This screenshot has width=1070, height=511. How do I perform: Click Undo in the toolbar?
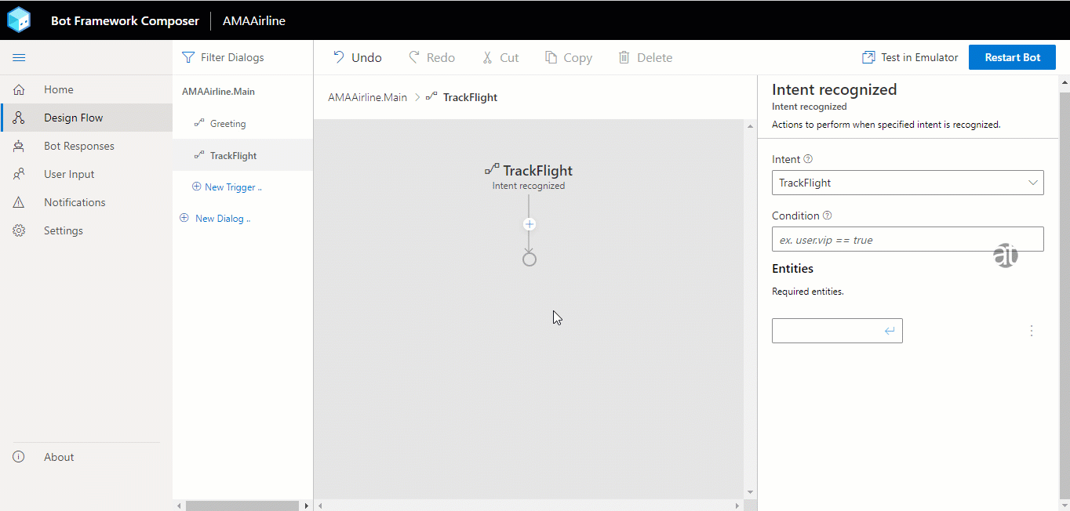[358, 57]
